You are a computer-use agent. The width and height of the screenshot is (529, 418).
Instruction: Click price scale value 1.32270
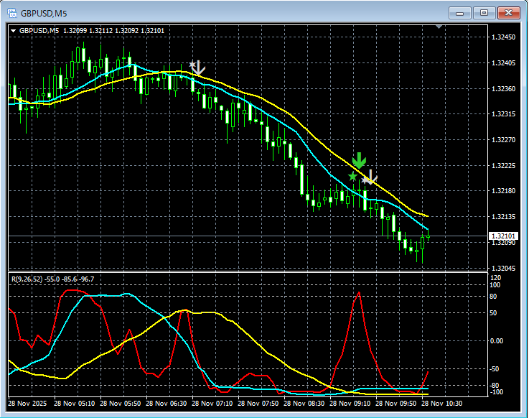coord(504,140)
